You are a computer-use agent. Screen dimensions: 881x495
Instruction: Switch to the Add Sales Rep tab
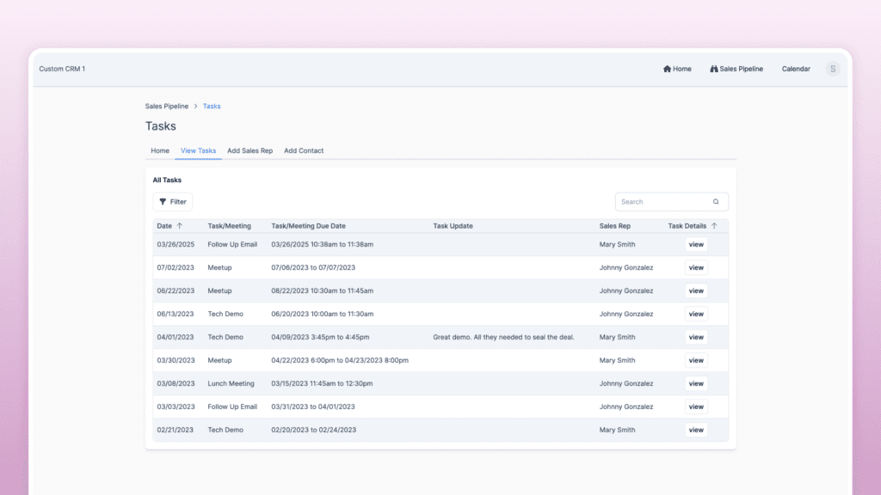tap(250, 150)
